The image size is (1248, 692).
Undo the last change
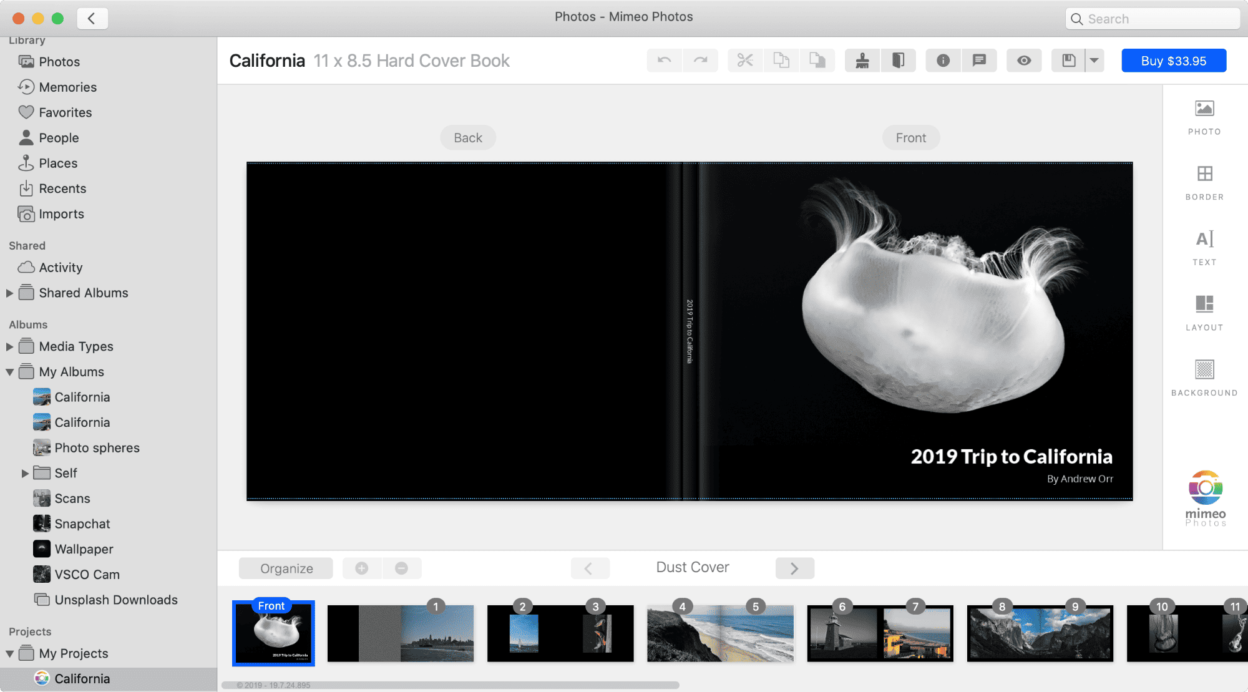664,60
